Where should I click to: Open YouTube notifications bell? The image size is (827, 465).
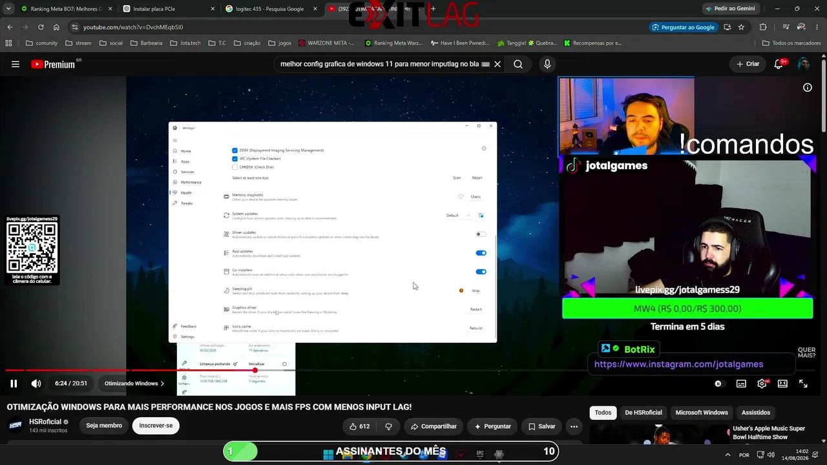(779, 65)
